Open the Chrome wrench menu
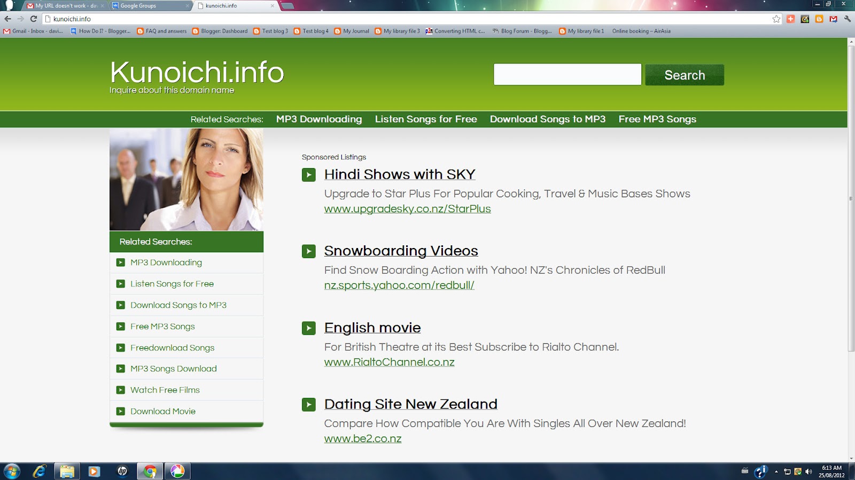 pos(848,19)
